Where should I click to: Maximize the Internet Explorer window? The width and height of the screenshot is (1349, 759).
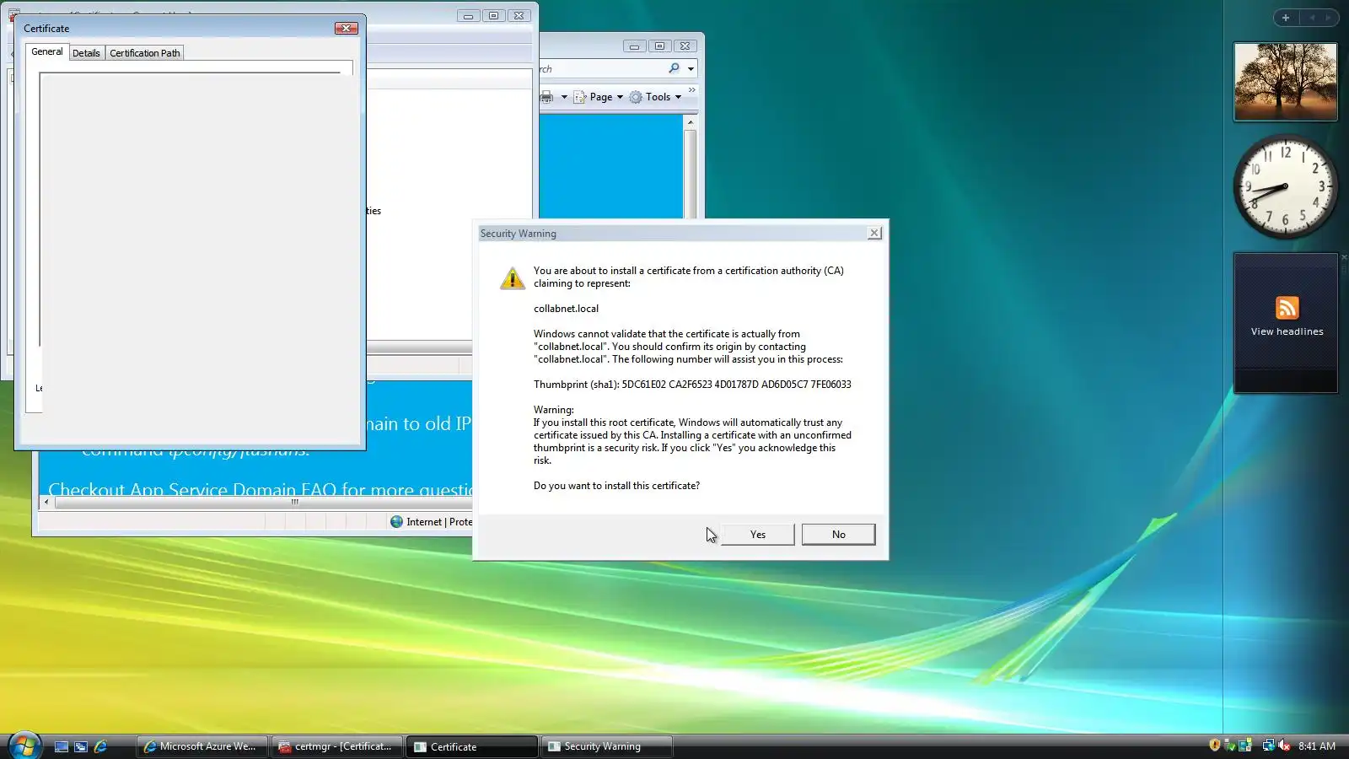(659, 46)
